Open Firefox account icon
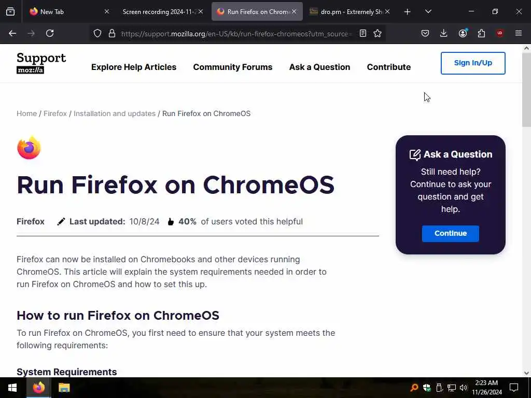This screenshot has width=531, height=398. click(x=463, y=33)
